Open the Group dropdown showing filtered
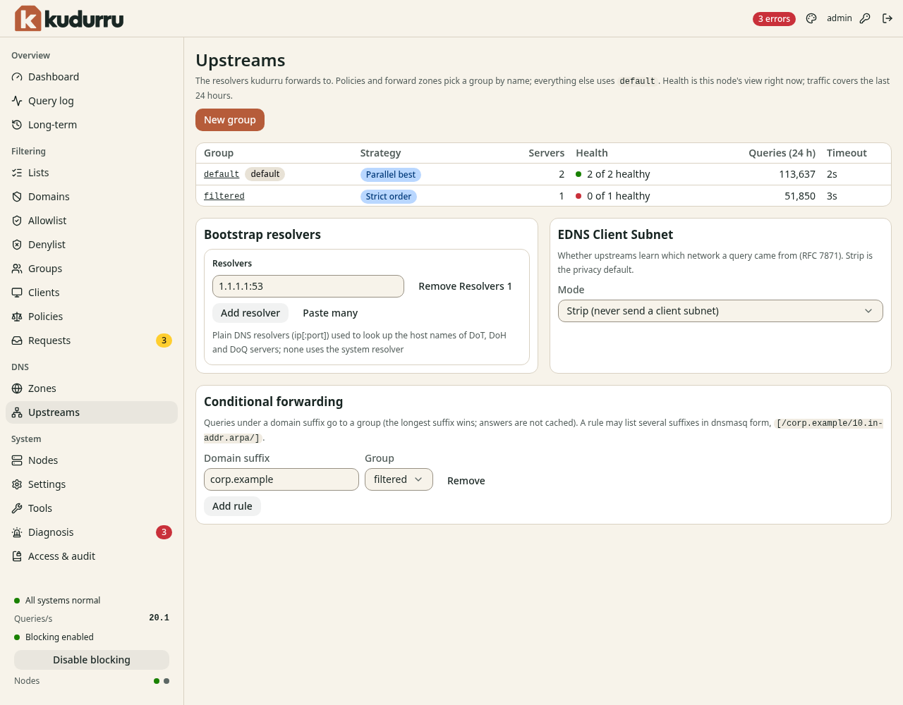This screenshot has width=903, height=705. [x=399, y=479]
